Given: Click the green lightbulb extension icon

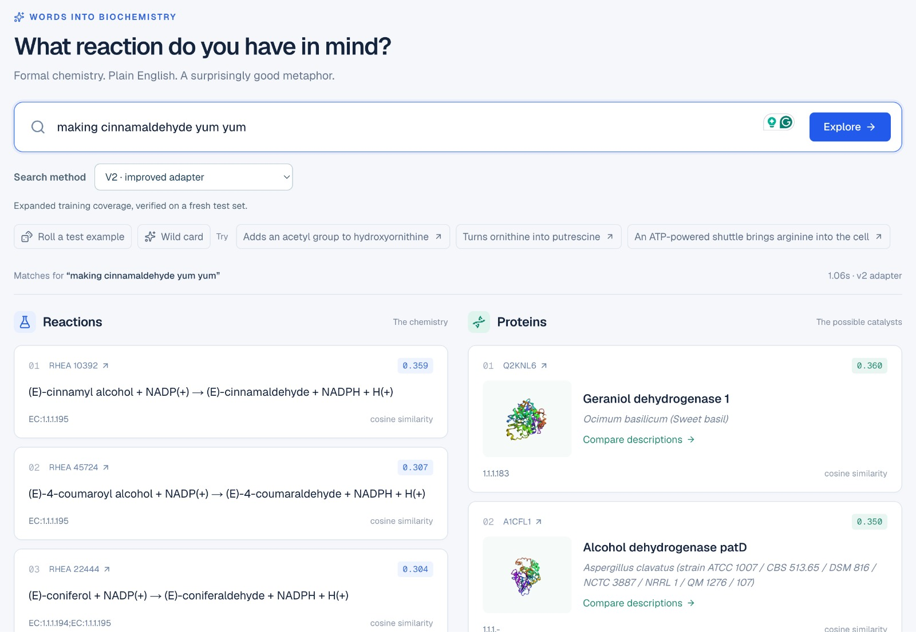Looking at the screenshot, I should coord(772,122).
